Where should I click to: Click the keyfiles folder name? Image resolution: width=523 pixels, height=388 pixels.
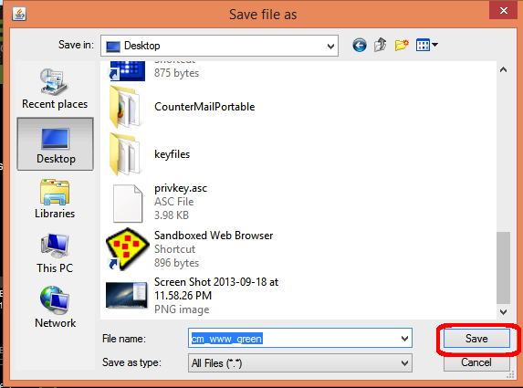[x=173, y=154]
